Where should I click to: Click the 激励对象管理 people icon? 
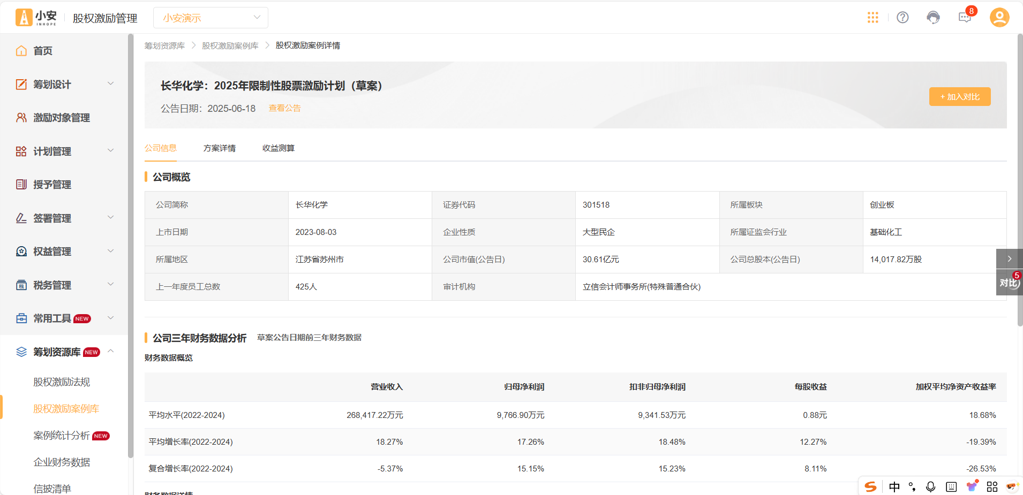click(21, 118)
